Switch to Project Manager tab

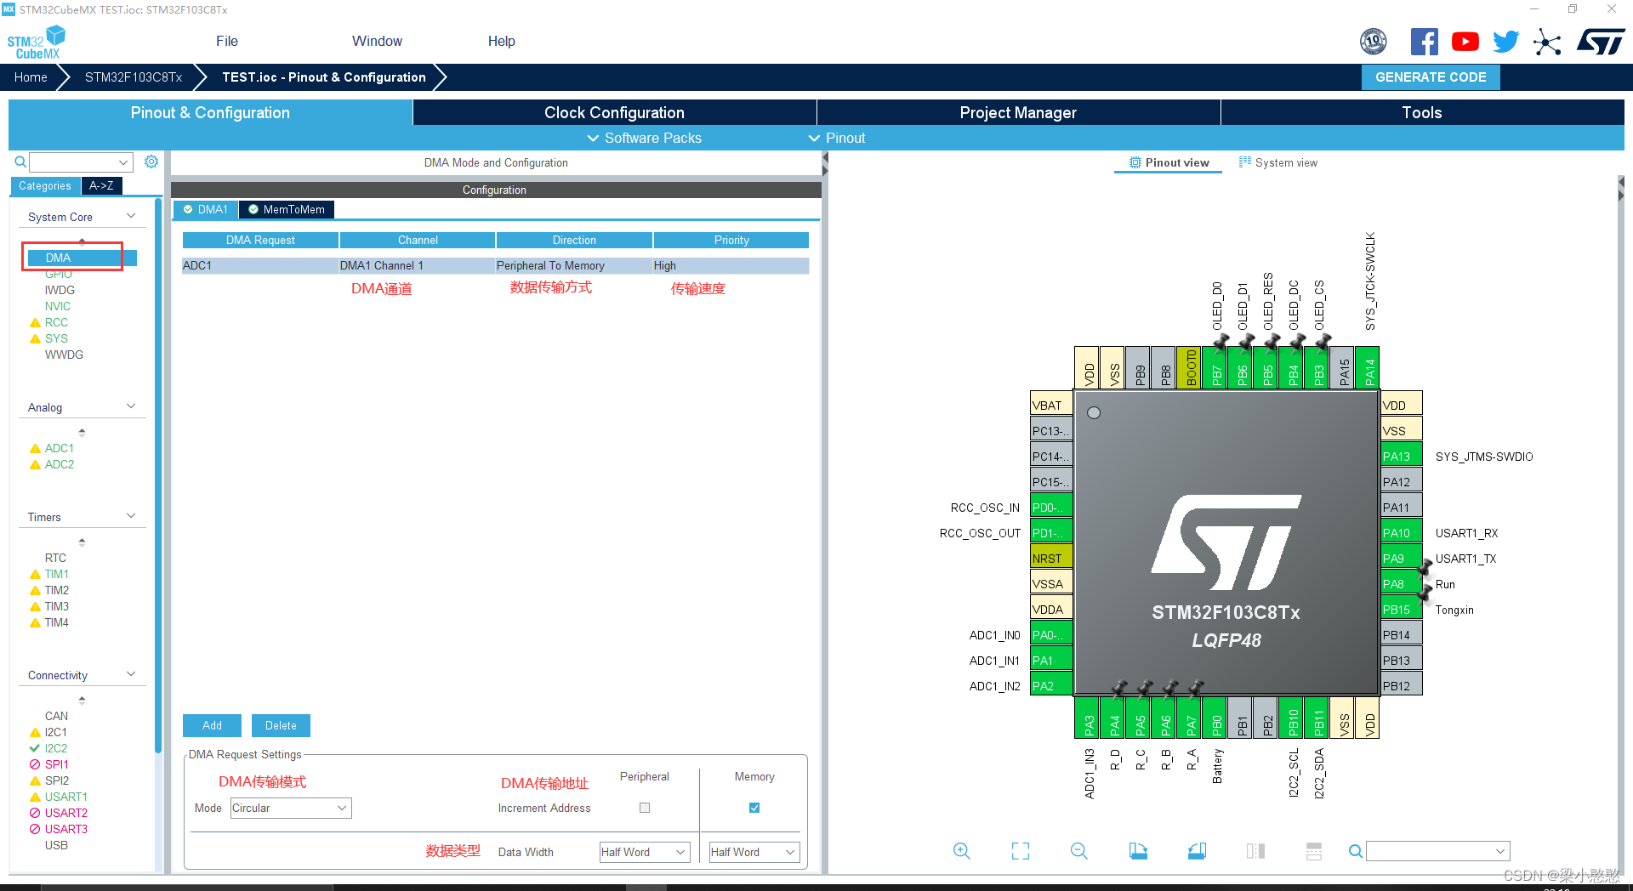coord(1018,112)
